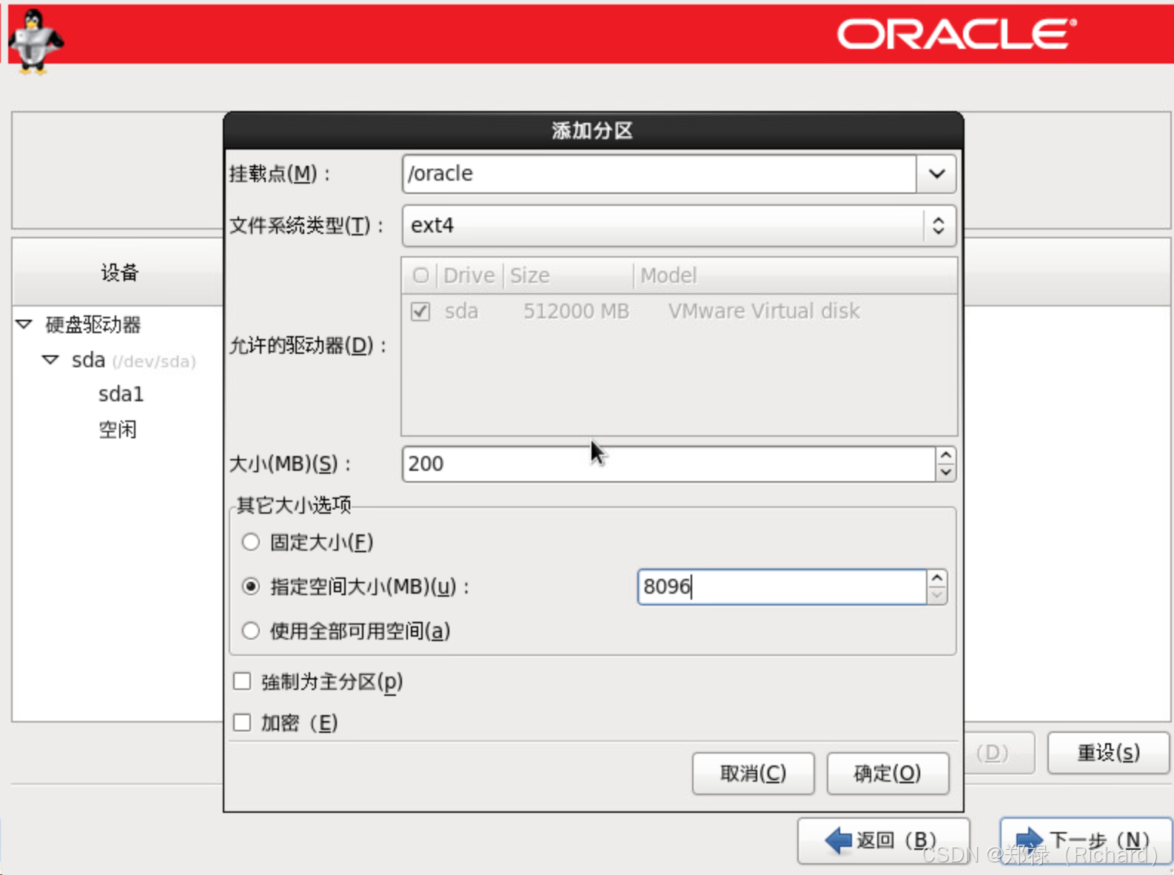Click the size (MB) field showing 200
Viewport: 1174px width, 875px height.
pos(668,464)
